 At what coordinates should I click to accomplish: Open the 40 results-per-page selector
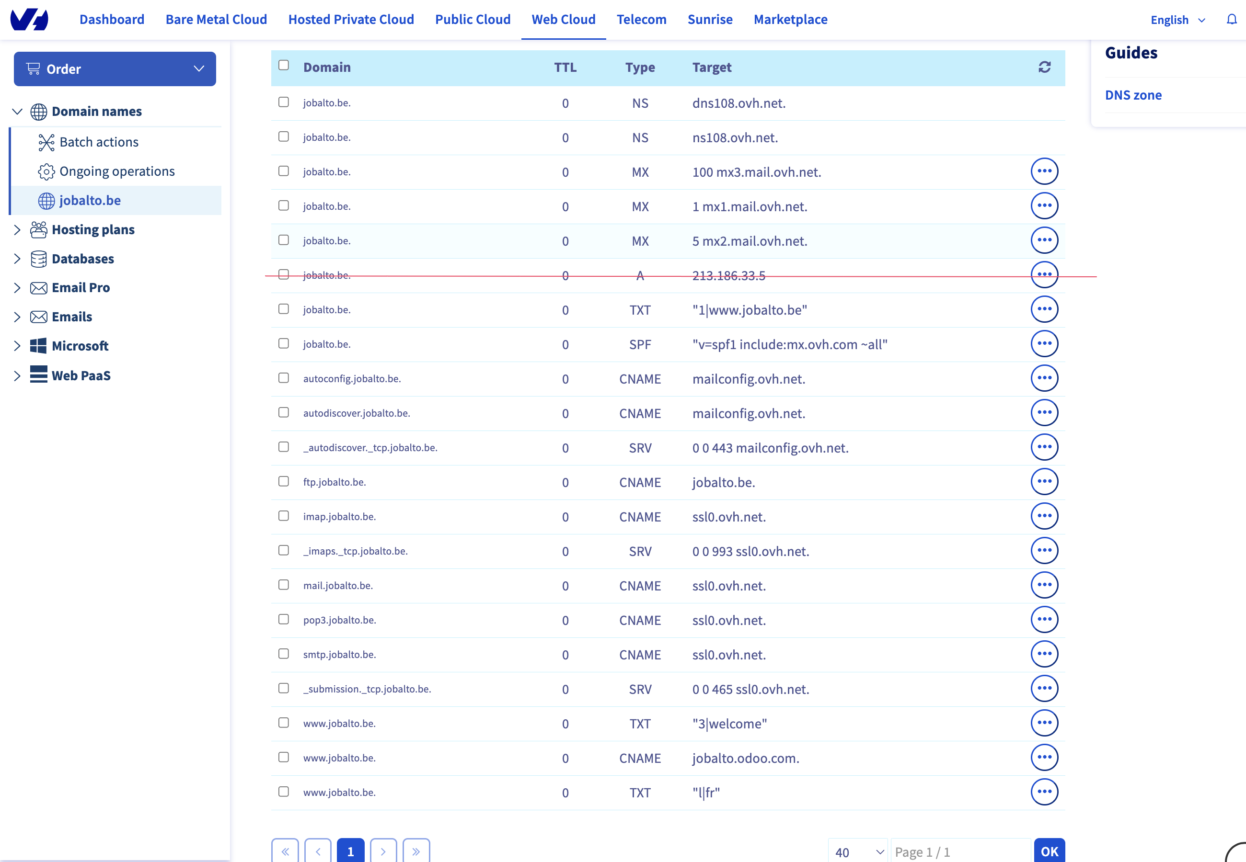pyautogui.click(x=858, y=852)
